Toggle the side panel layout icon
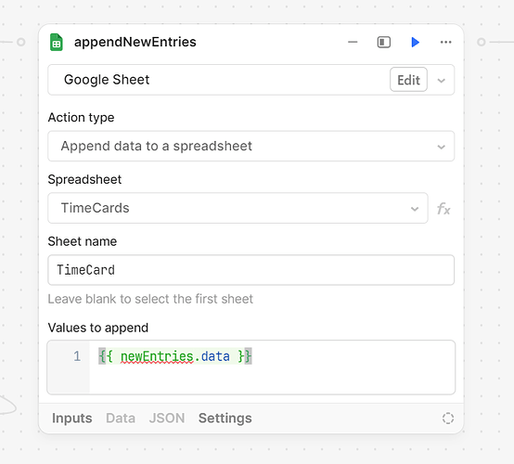This screenshot has width=514, height=464. [x=384, y=43]
